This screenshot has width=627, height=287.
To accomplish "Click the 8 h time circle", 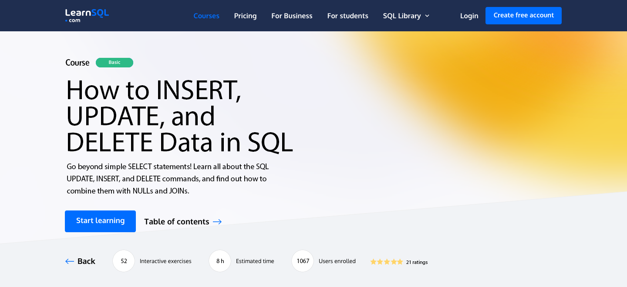I will pos(220,261).
